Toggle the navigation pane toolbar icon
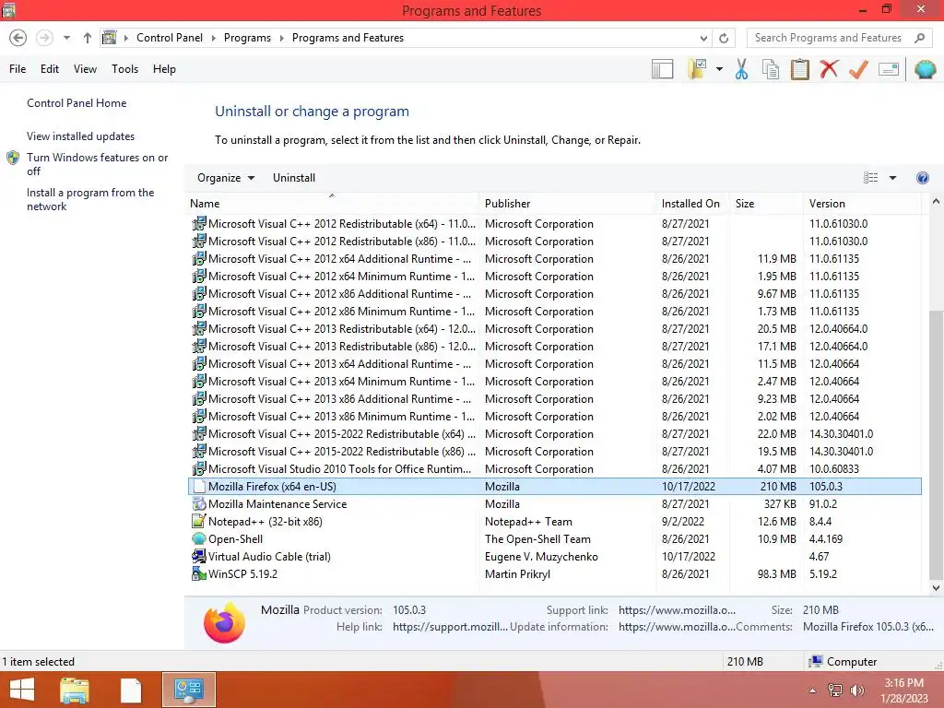The height and width of the screenshot is (708, 944). pos(662,69)
